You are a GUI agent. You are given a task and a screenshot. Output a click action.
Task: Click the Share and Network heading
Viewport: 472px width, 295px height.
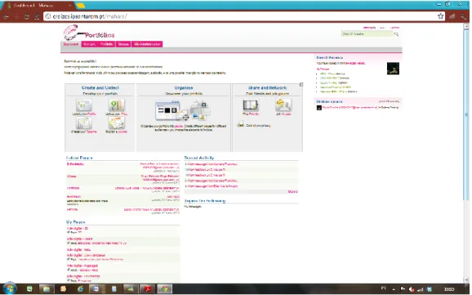click(267, 87)
